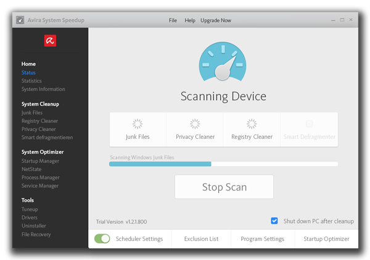Select Status in the sidebar
Viewport: 370px width, 260px height.
pos(28,73)
